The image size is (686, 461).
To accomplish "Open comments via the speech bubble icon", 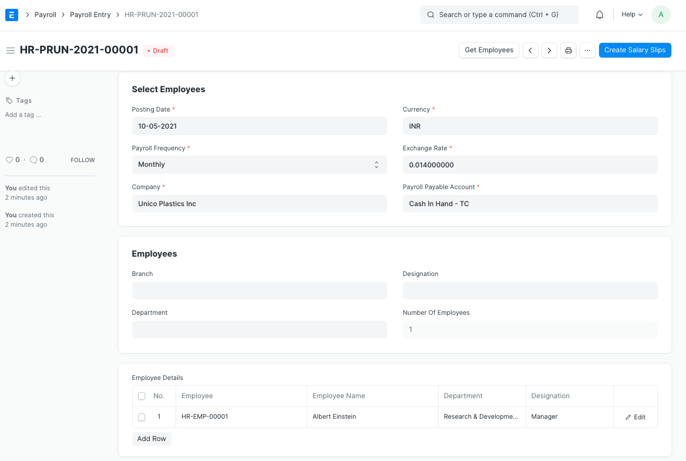I will 33,159.
